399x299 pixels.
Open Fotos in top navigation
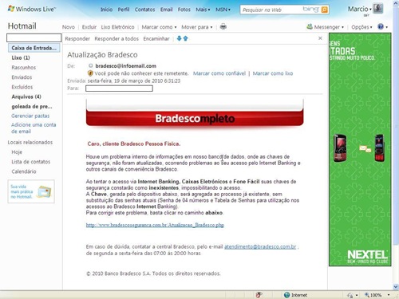pyautogui.click(x=184, y=10)
